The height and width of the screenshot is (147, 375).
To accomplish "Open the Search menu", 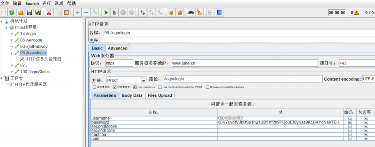I will click(32, 3).
